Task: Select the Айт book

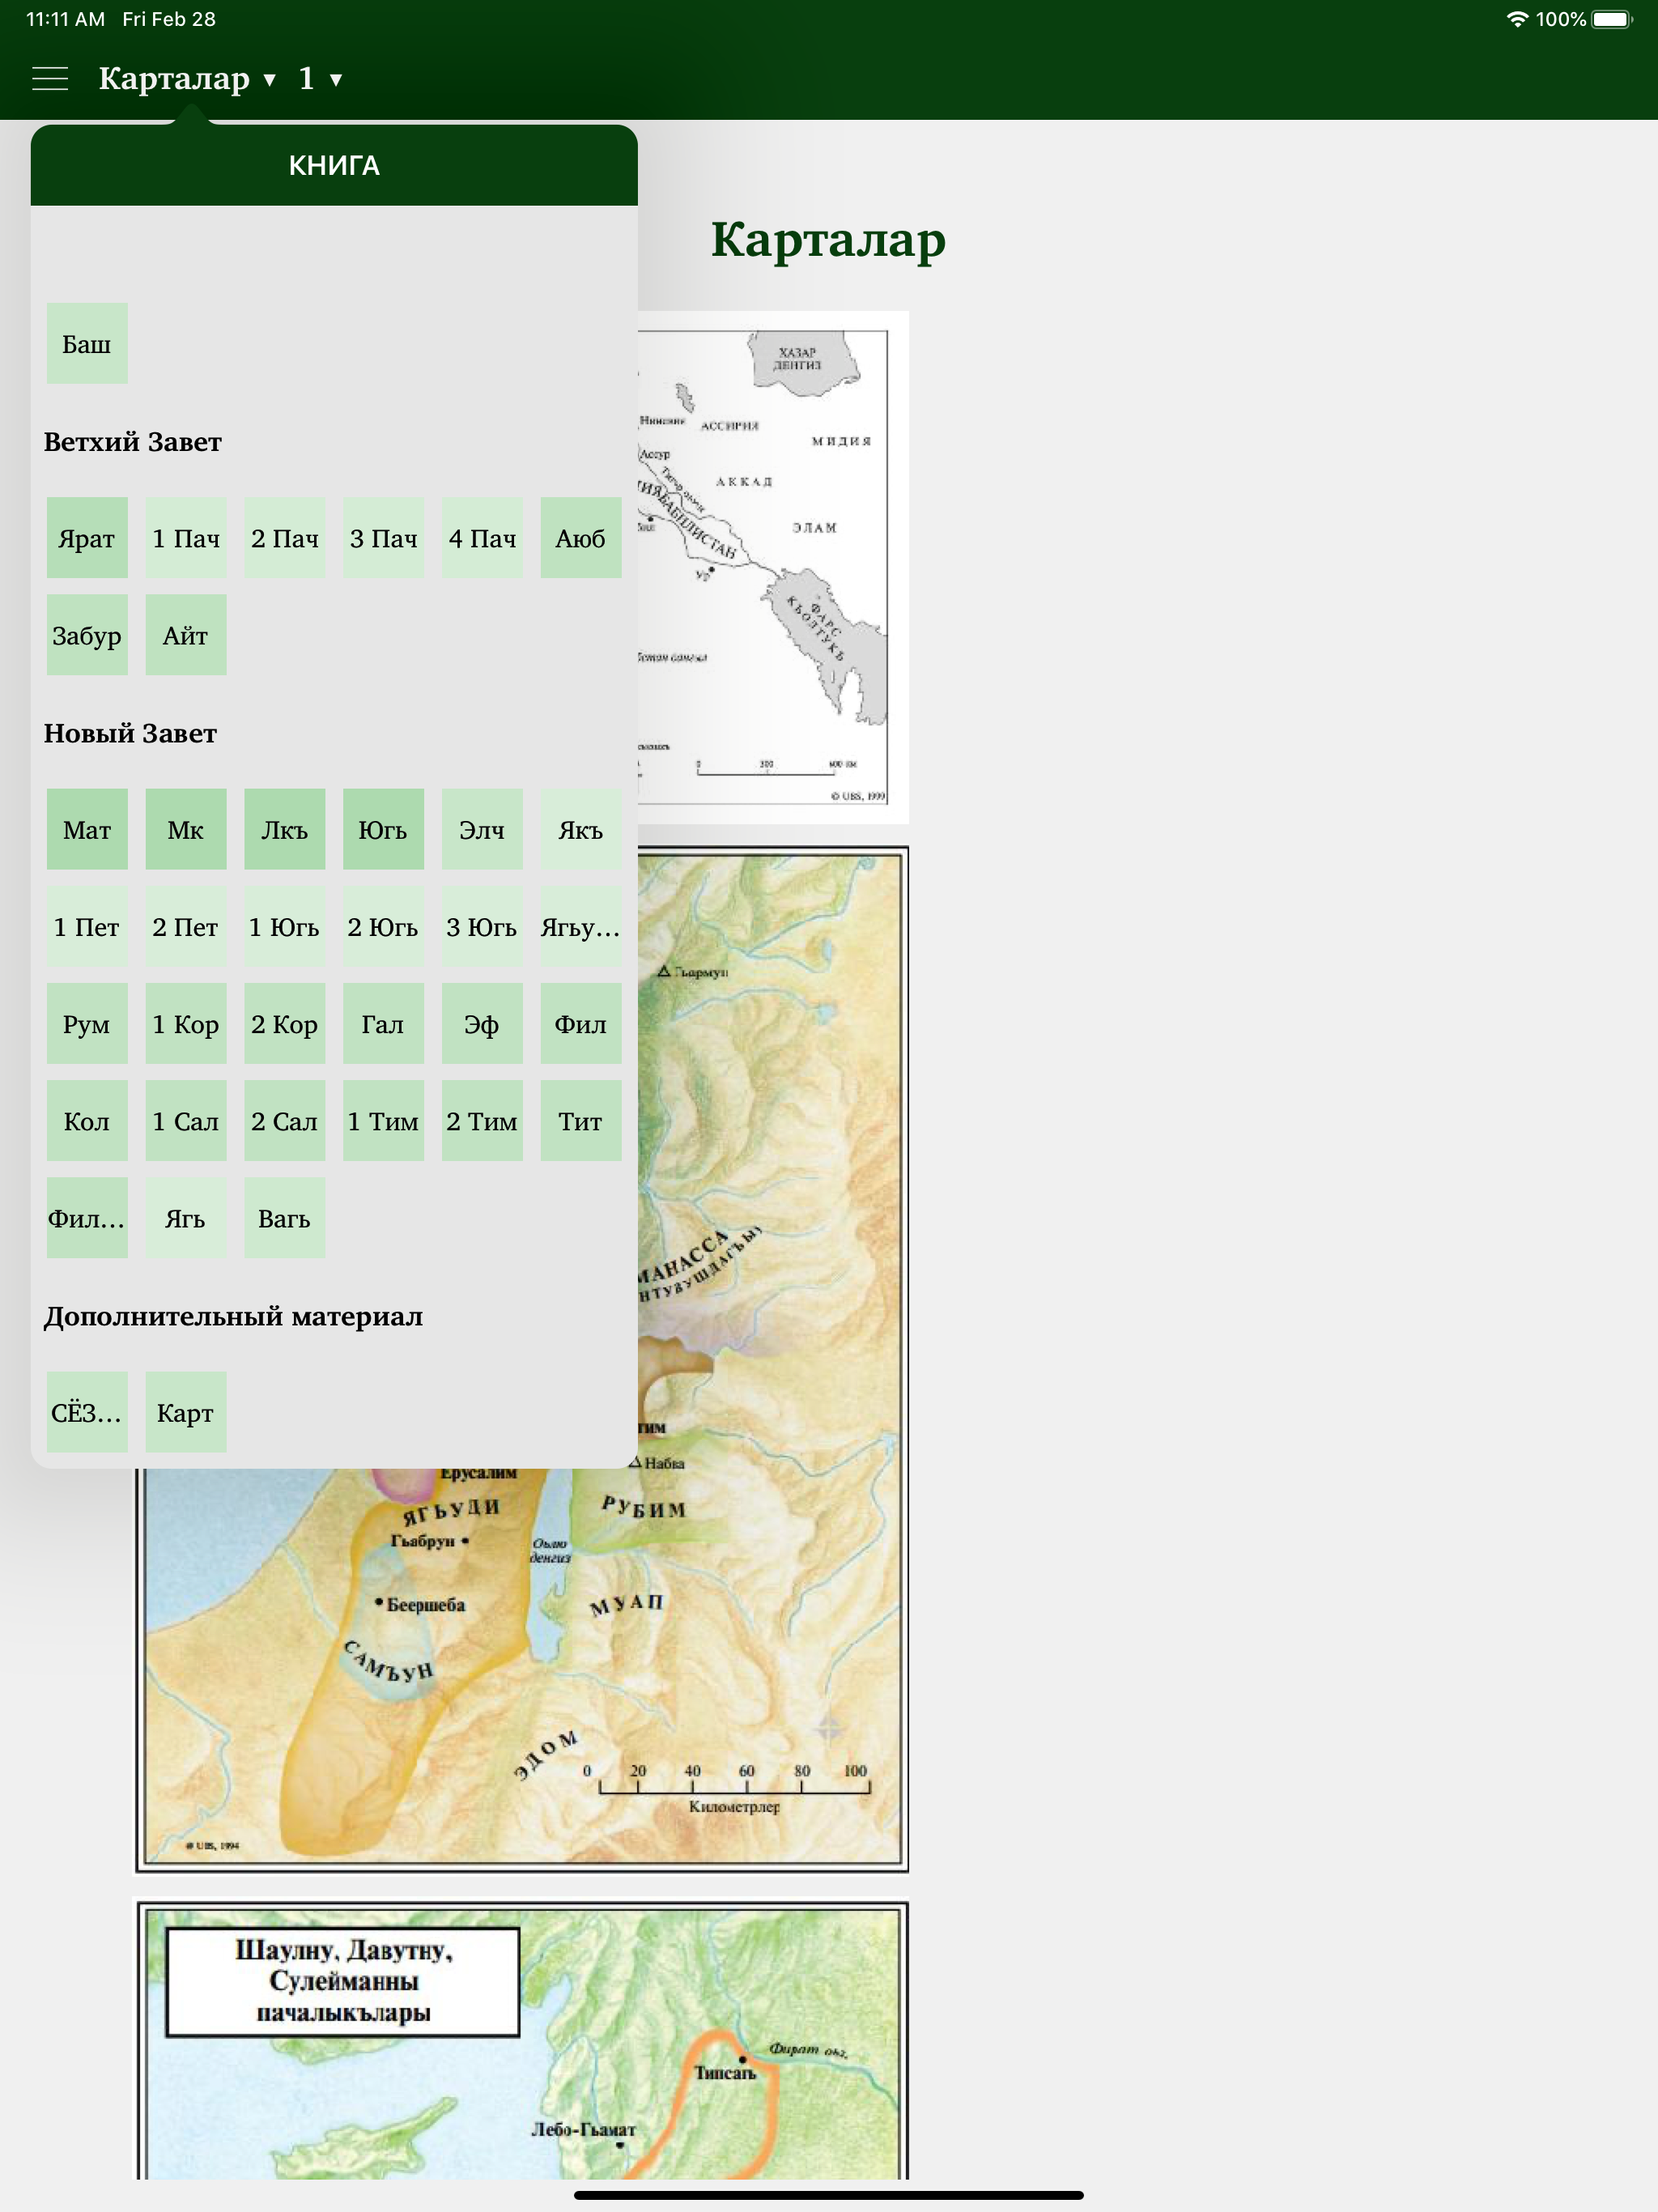Action: point(186,634)
